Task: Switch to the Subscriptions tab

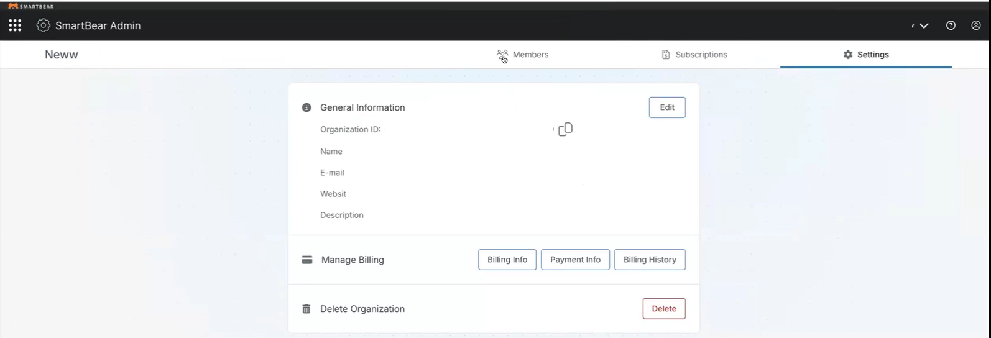Action: [694, 55]
